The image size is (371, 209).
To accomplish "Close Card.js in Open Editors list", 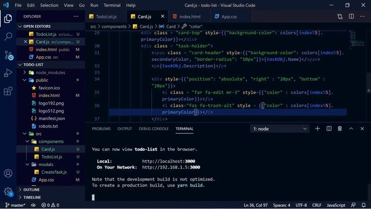I will 26,42.
